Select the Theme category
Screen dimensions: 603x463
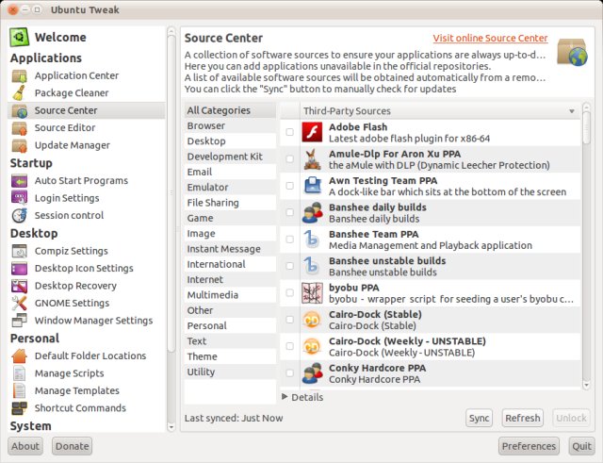pos(230,356)
